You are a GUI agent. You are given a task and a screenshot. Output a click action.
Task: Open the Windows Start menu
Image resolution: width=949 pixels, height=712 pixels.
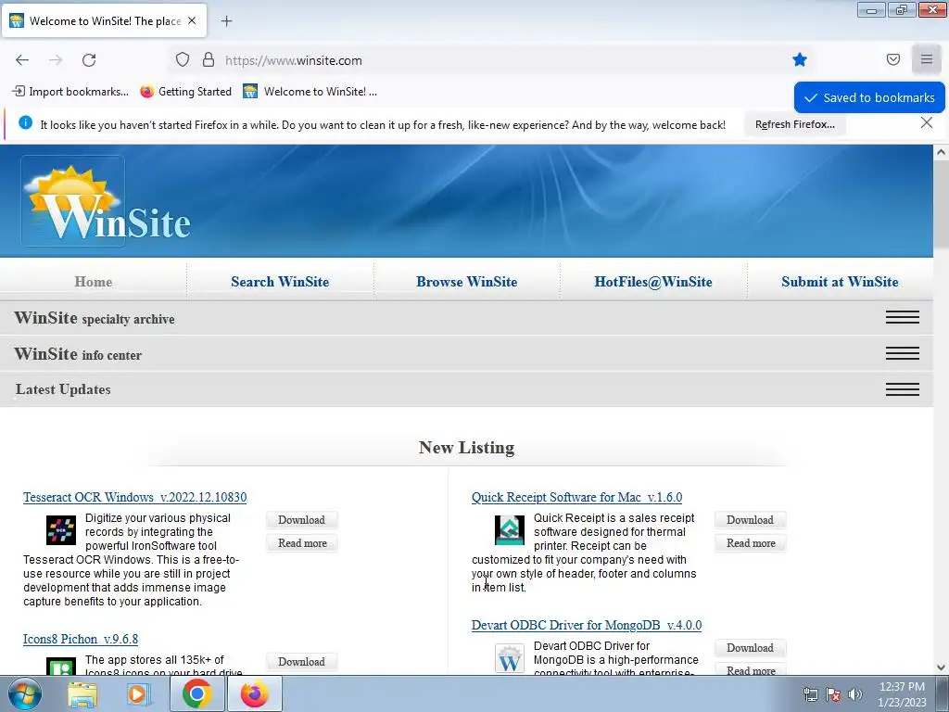pyautogui.click(x=25, y=693)
